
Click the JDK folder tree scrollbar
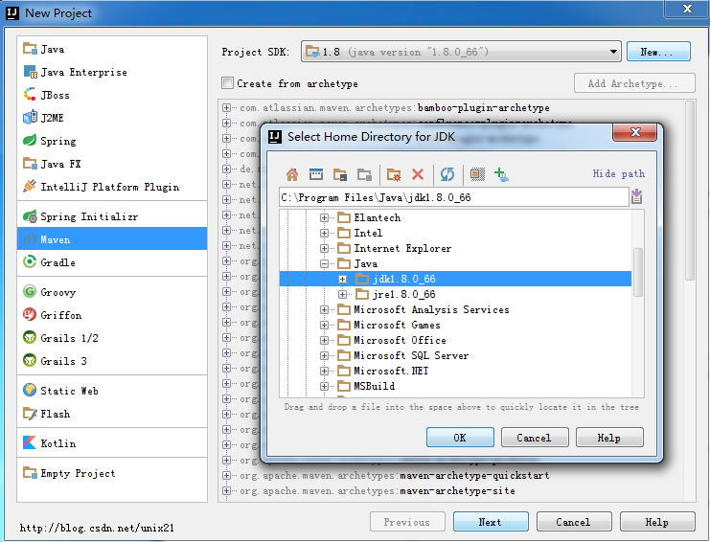click(x=637, y=272)
